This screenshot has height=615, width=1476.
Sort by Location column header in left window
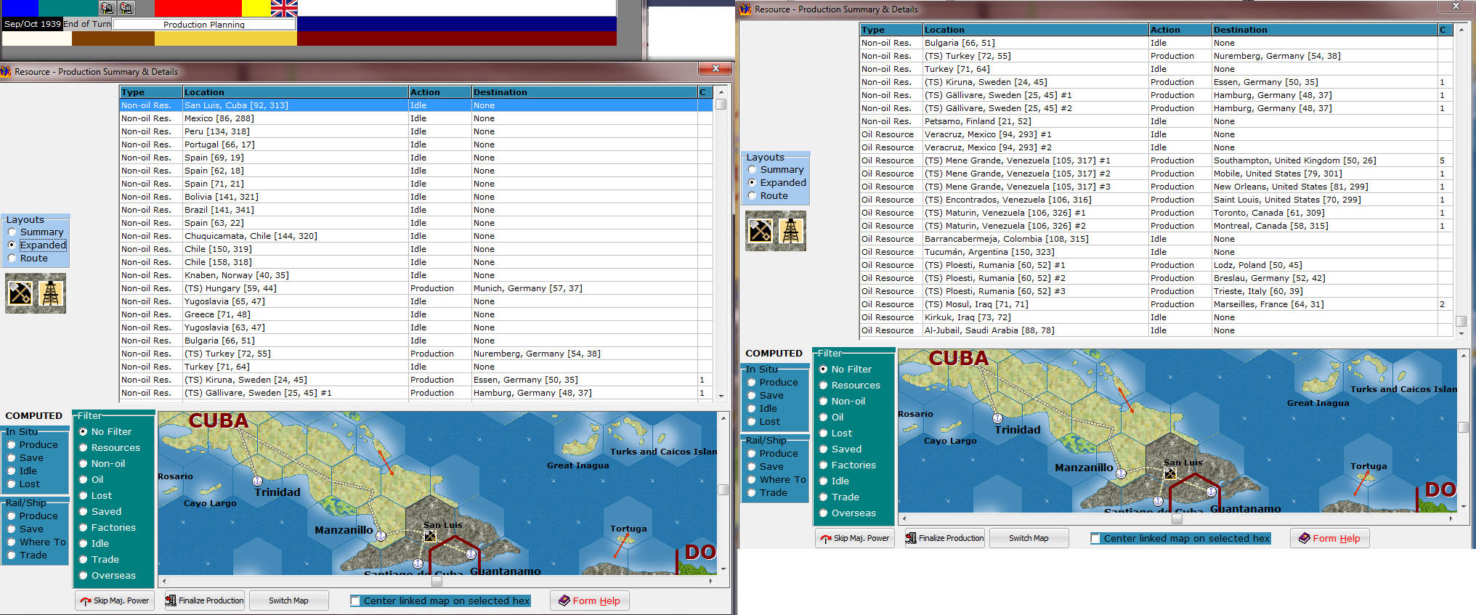[x=294, y=92]
